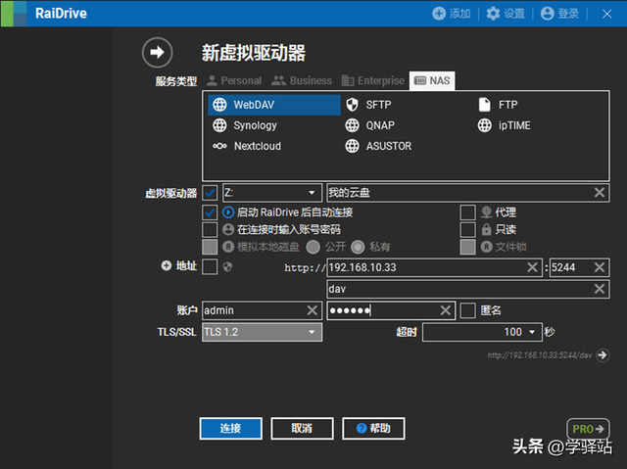Screen dimensions: 627x469
Task: Select the Synology globe icon
Action: tap(219, 125)
